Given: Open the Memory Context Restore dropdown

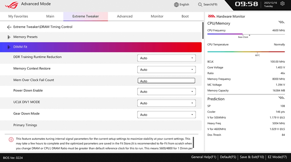Looking at the screenshot, I should click(166, 70).
